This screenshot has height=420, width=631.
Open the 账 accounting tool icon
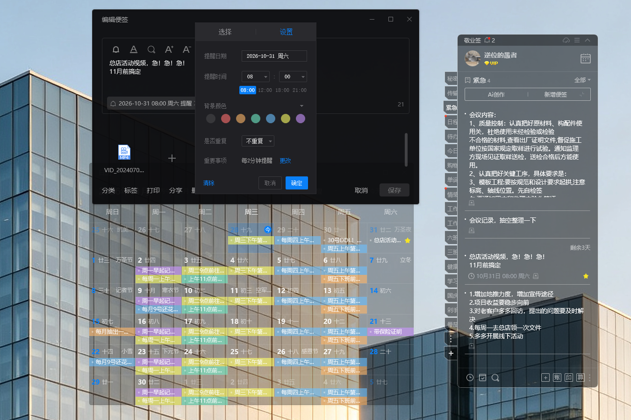click(x=557, y=378)
